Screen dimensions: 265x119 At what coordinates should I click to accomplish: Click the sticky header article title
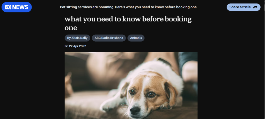pyautogui.click(x=128, y=7)
